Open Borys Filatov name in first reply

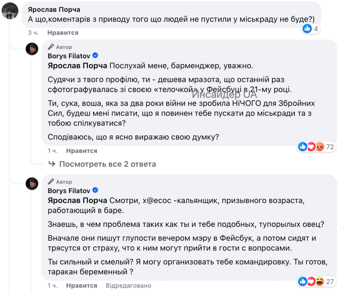pyautogui.click(x=69, y=56)
